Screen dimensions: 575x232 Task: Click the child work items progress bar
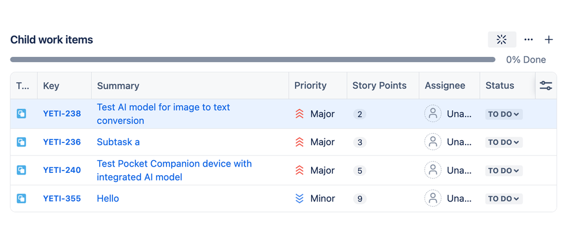(x=252, y=60)
